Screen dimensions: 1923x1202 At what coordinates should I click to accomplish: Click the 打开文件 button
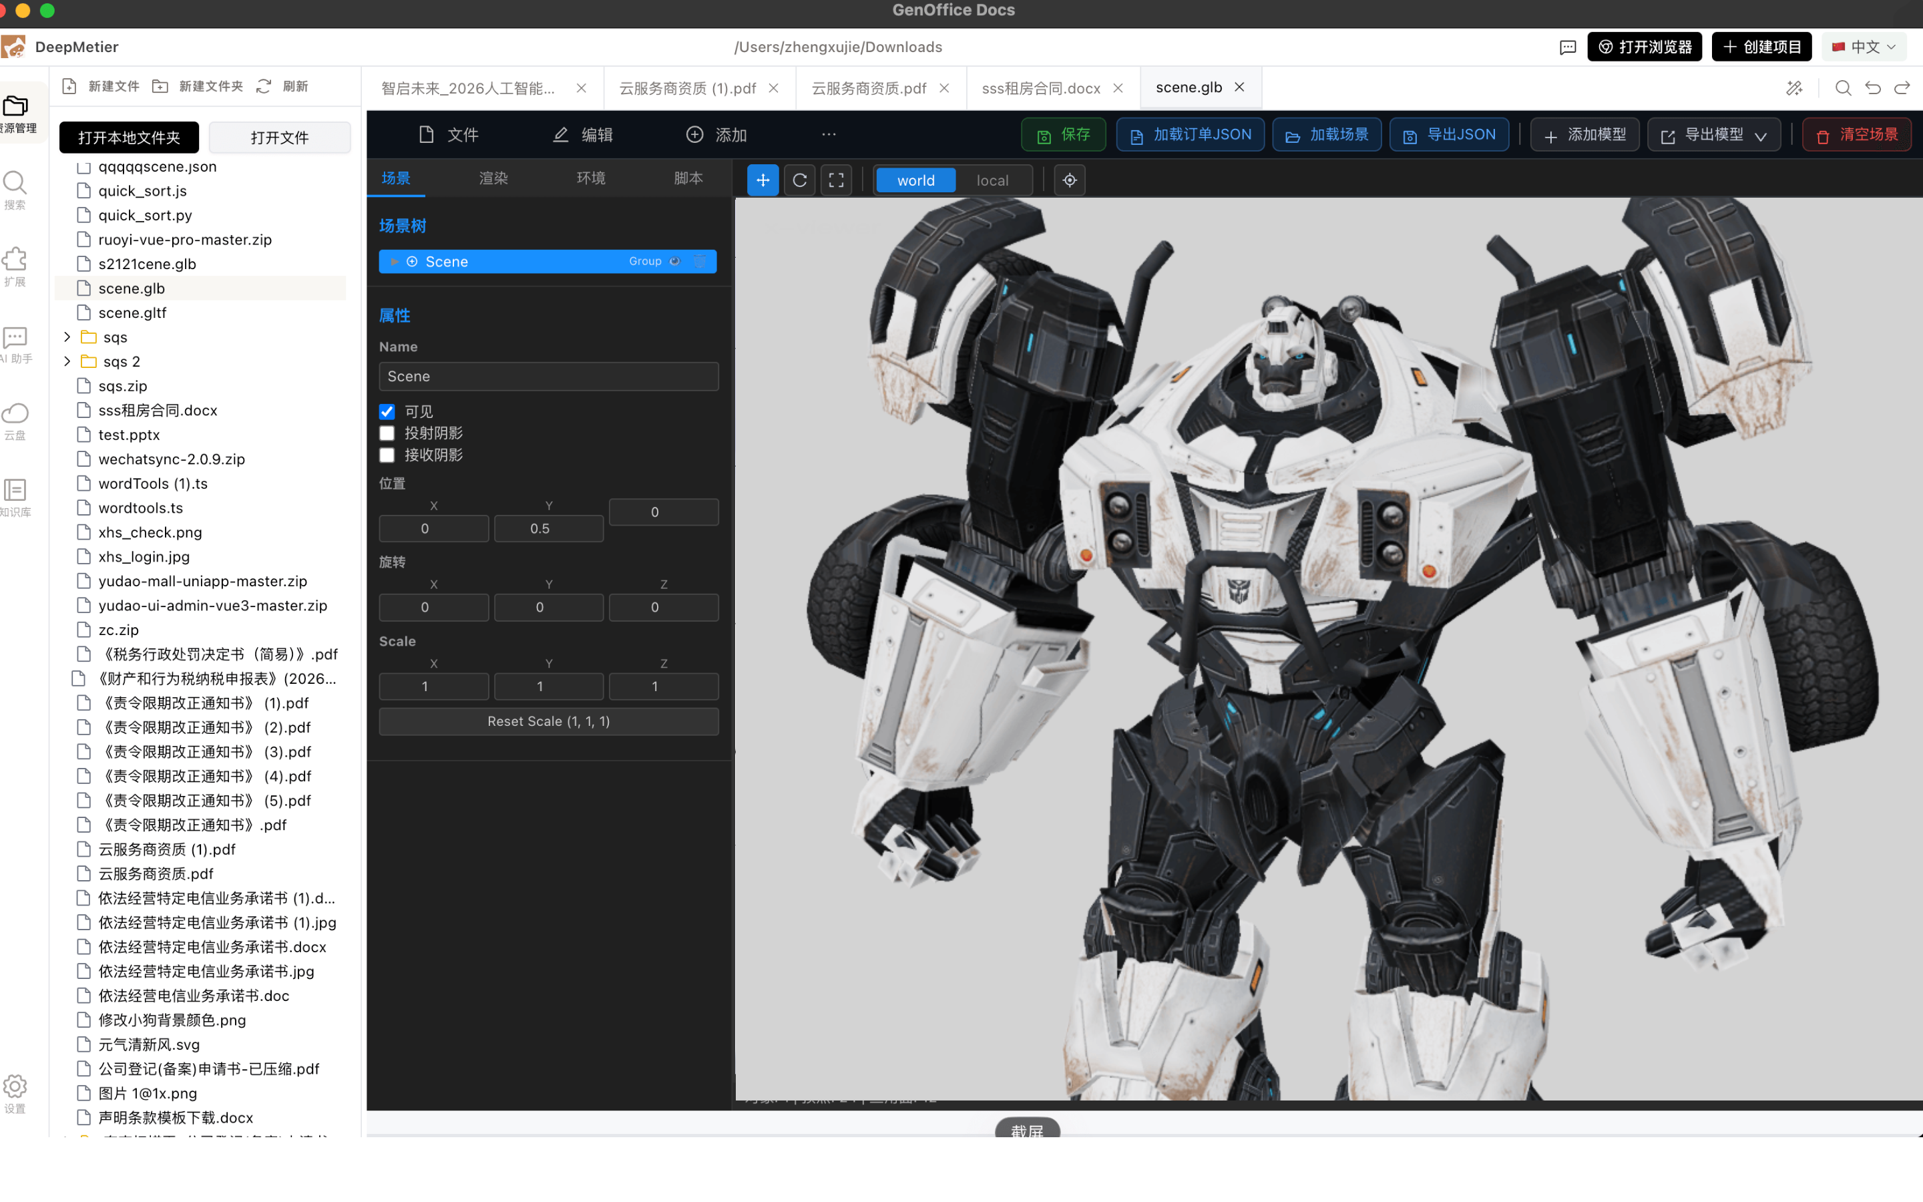[x=279, y=138]
